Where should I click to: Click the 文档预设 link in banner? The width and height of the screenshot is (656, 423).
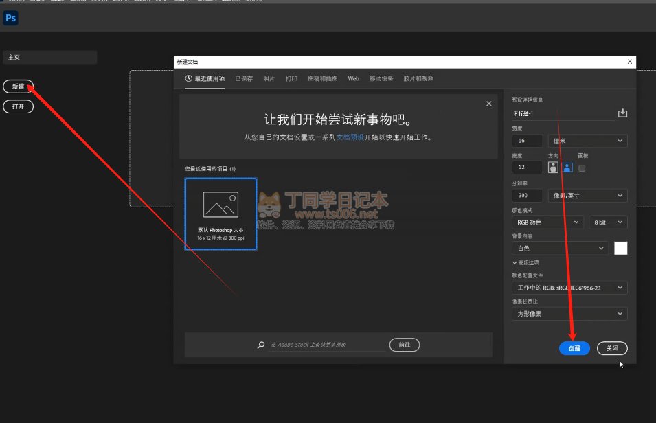[350, 137]
